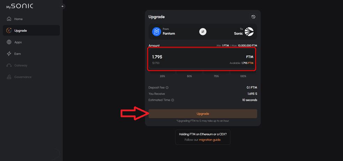The width and height of the screenshot is (343, 161).
Task: Click the Sonic network logo
Action: point(249,32)
